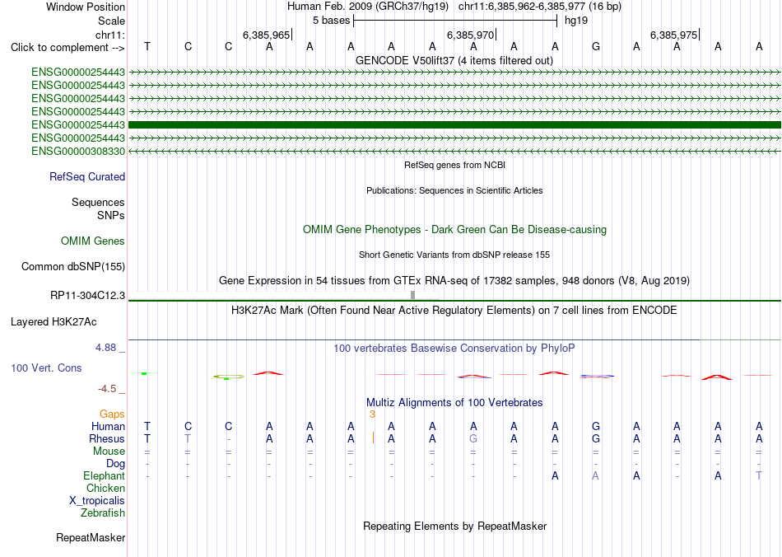Click the RP11-304C12.3 gene label
This screenshot has width=782, height=557.
click(x=87, y=296)
